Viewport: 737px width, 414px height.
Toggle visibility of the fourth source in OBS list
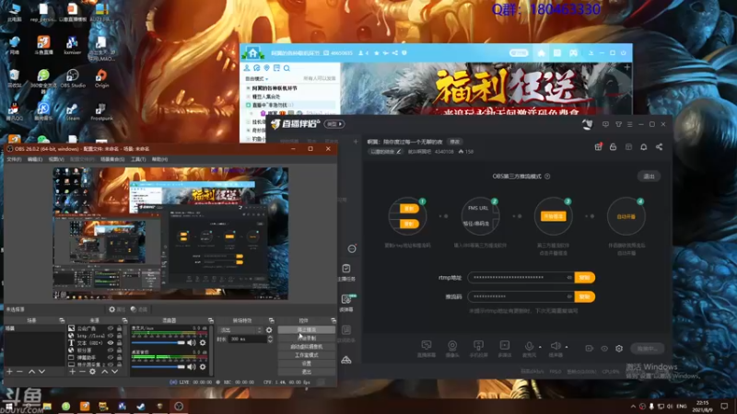[x=111, y=351]
